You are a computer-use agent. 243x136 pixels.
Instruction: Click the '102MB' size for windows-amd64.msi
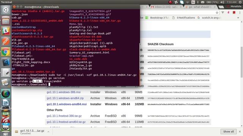[x=139, y=104]
